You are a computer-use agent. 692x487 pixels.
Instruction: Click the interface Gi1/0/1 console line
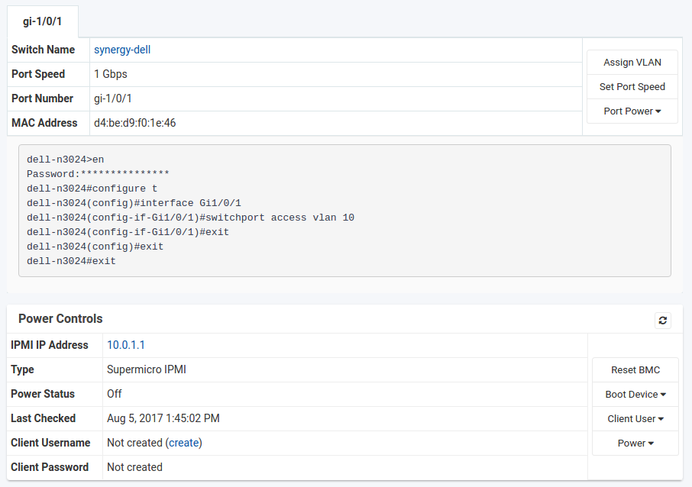(134, 203)
